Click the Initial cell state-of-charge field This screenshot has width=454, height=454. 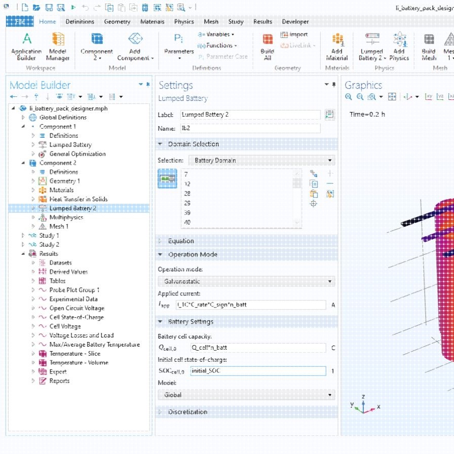click(257, 371)
